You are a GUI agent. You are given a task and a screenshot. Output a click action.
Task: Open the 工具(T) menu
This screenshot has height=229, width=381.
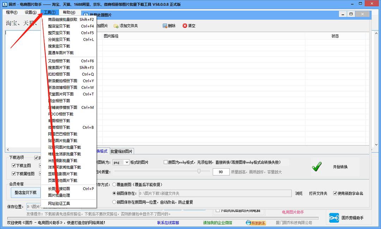point(50,12)
